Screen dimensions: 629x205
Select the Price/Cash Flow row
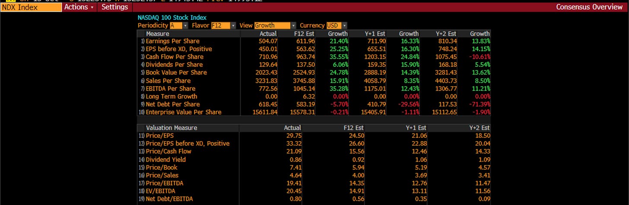click(314, 151)
